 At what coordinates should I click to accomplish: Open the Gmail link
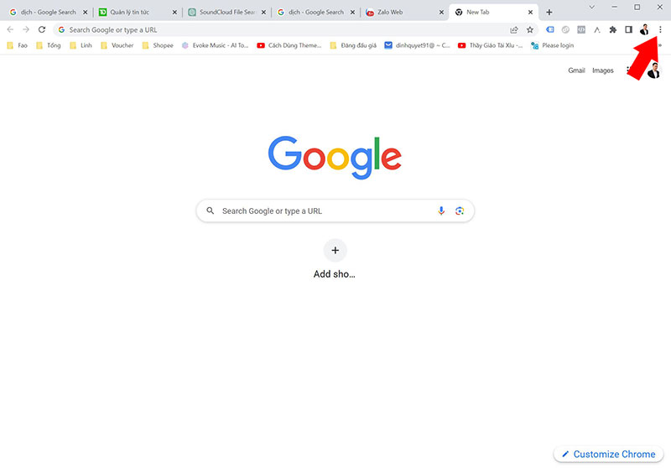pyautogui.click(x=576, y=70)
